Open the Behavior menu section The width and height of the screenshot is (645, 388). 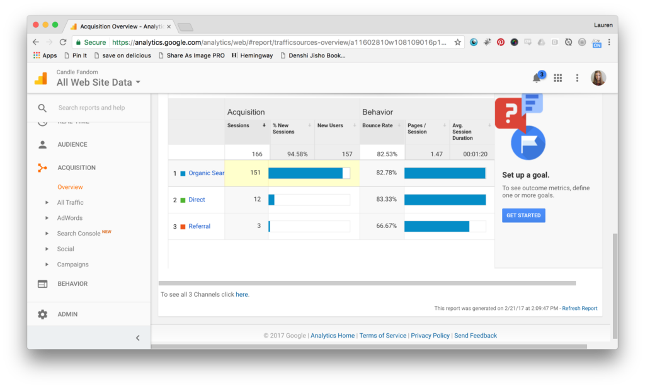click(72, 284)
